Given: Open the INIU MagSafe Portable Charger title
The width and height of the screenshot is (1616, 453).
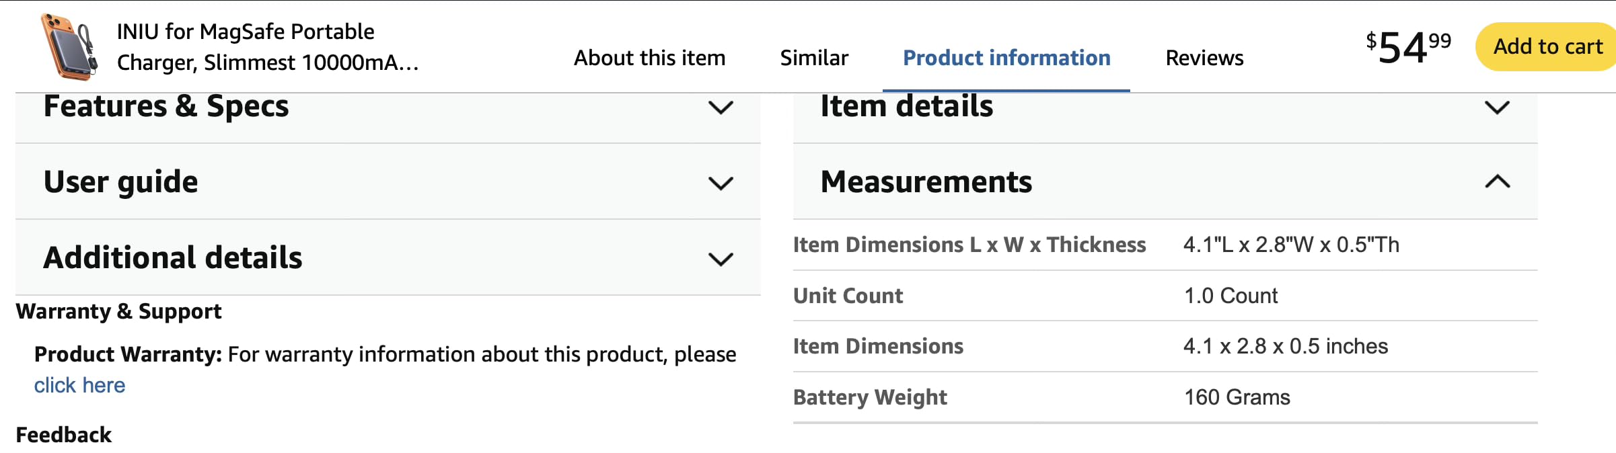Looking at the screenshot, I should [x=268, y=46].
